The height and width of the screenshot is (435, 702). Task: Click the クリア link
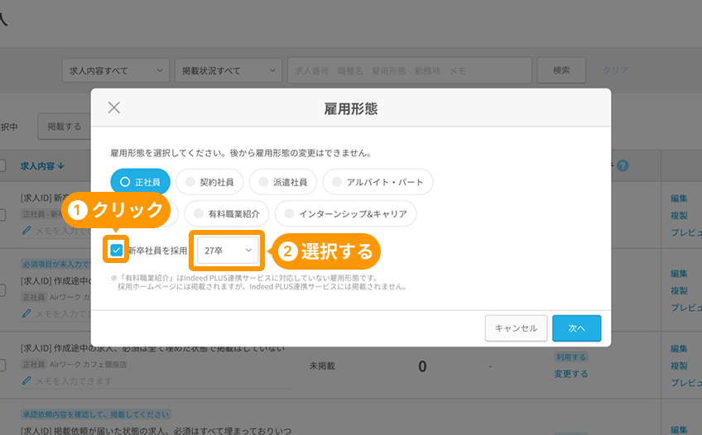click(x=615, y=70)
